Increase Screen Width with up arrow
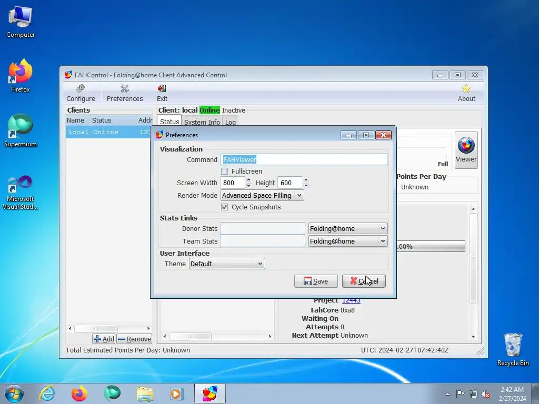 pos(248,180)
